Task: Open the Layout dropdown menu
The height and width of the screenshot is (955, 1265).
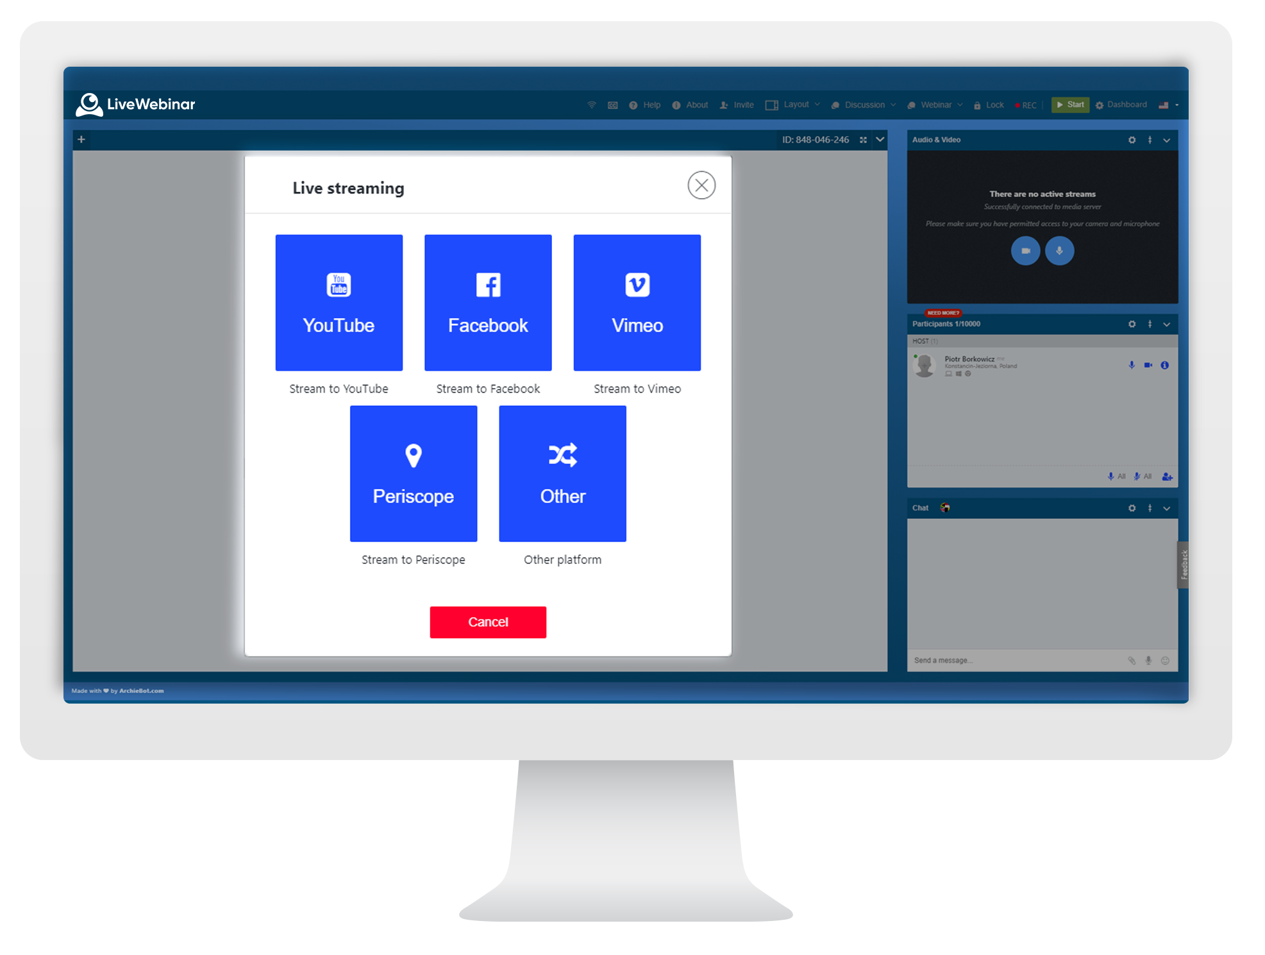Action: pyautogui.click(x=795, y=105)
